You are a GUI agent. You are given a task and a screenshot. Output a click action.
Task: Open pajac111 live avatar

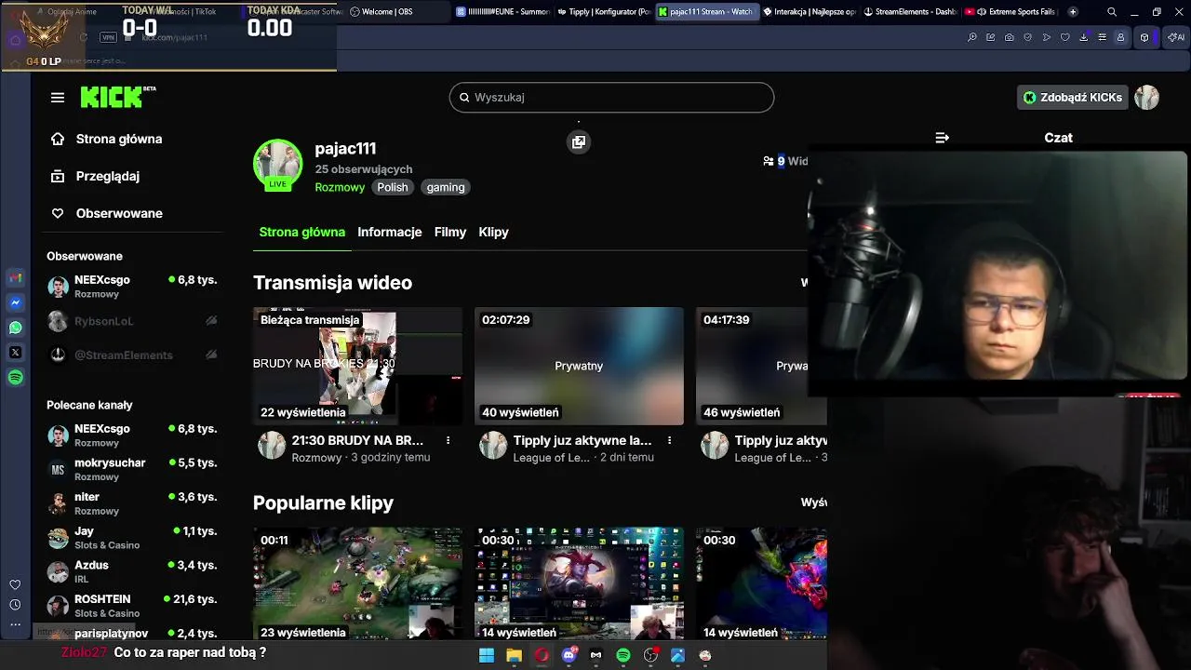click(x=277, y=165)
